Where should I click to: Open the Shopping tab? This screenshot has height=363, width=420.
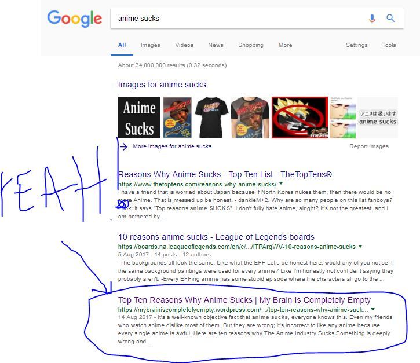click(251, 45)
